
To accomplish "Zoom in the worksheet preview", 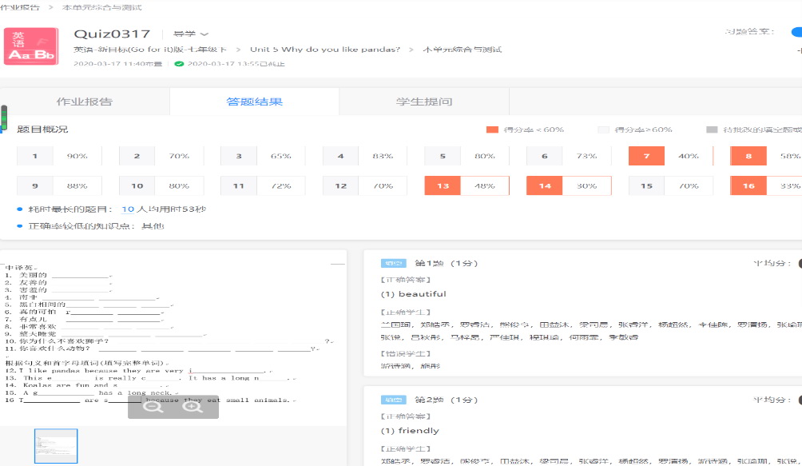I will pos(192,407).
